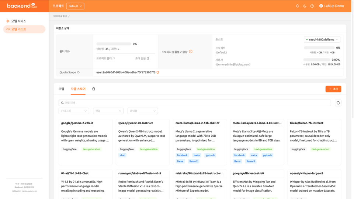Image resolution: width=354 pixels, height=199 pixels.
Task: Toggle dark mode with the moon icon
Action: click(x=305, y=6)
